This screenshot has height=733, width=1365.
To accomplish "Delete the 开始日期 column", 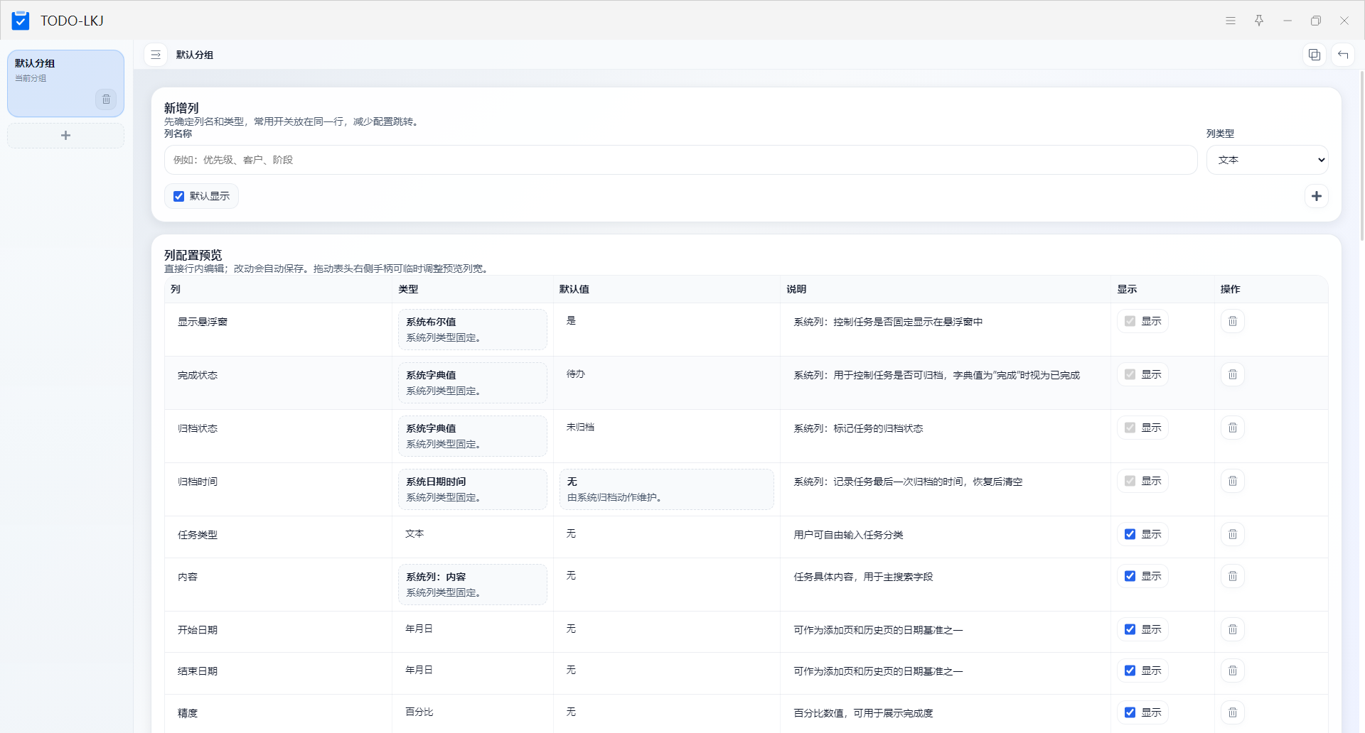I will click(1233, 629).
